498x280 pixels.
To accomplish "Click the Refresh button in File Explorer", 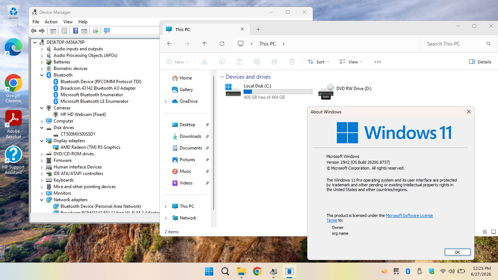I will coord(222,44).
